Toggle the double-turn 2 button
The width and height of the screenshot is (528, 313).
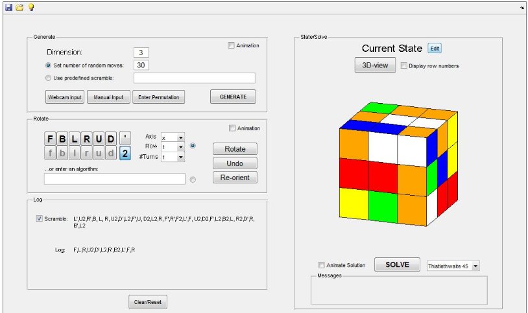click(x=125, y=154)
